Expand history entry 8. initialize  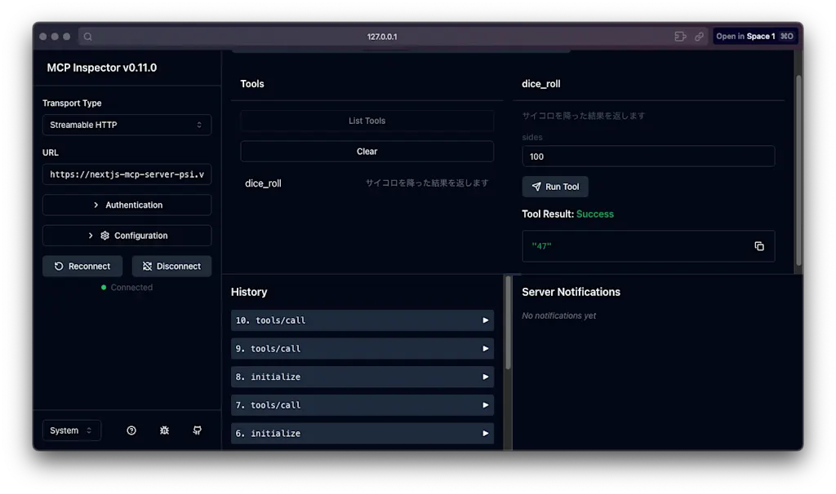tap(362, 377)
